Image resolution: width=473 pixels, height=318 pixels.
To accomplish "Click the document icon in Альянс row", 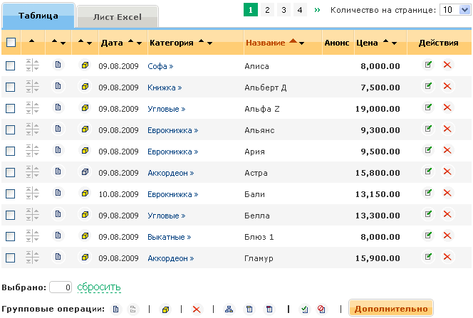I will click(x=58, y=129).
